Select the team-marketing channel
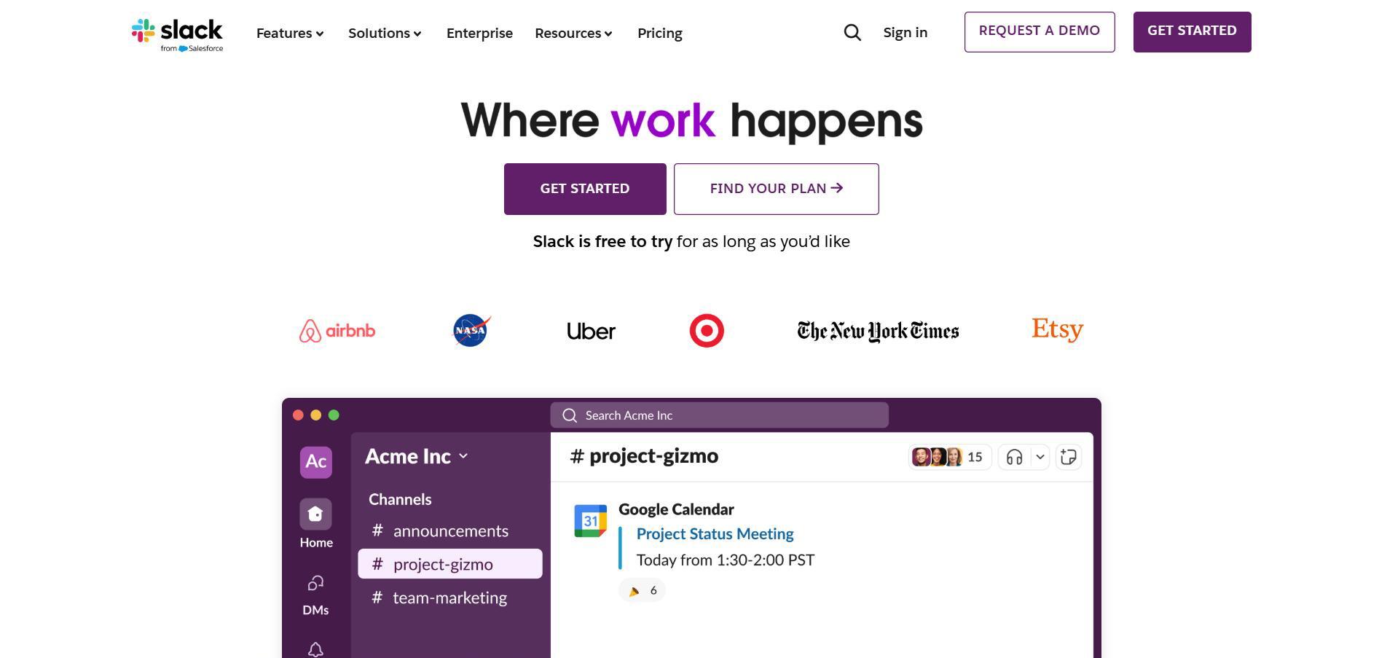Image resolution: width=1379 pixels, height=658 pixels. click(449, 598)
